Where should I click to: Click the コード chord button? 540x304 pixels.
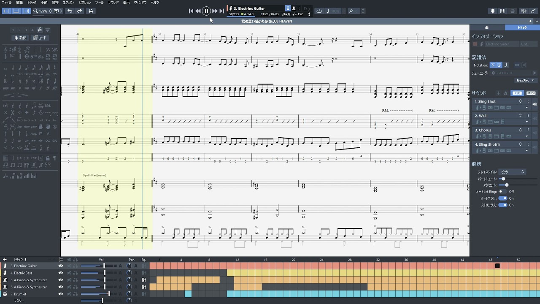pos(40,38)
